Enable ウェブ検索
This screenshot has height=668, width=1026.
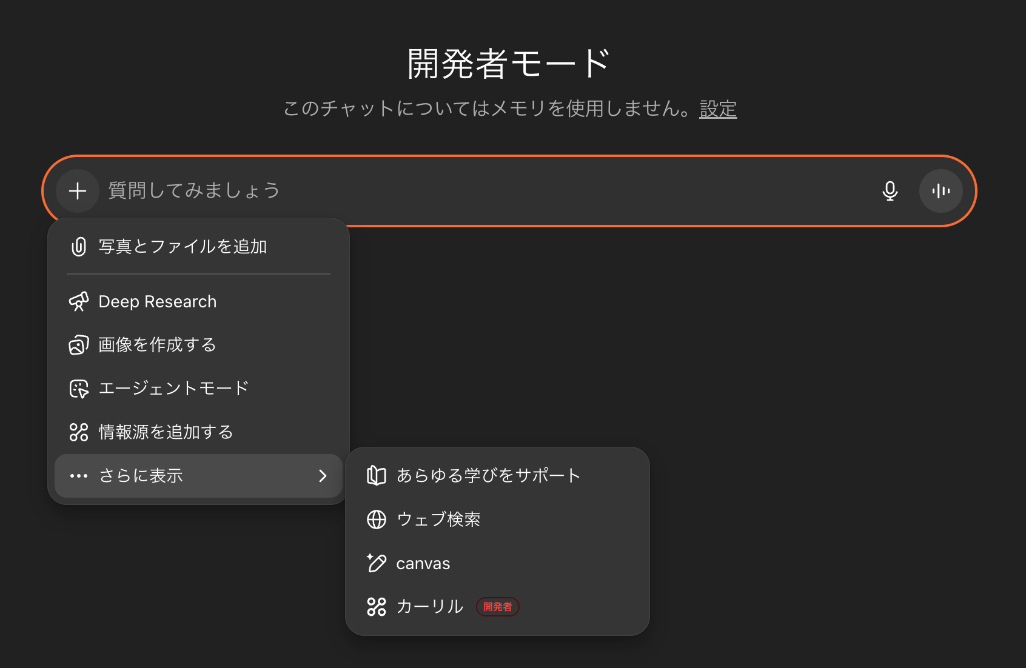pos(439,519)
